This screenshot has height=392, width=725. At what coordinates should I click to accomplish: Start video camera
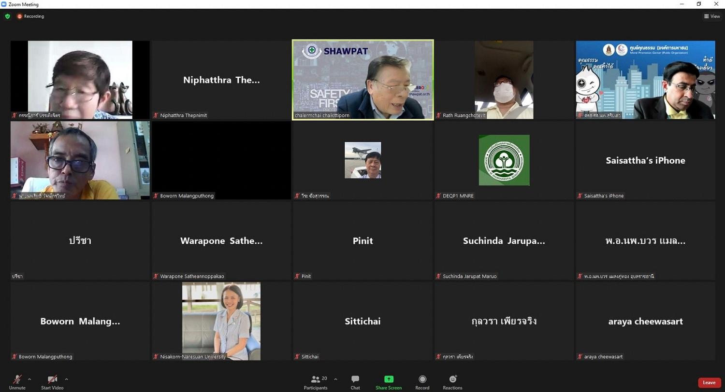coord(52,382)
